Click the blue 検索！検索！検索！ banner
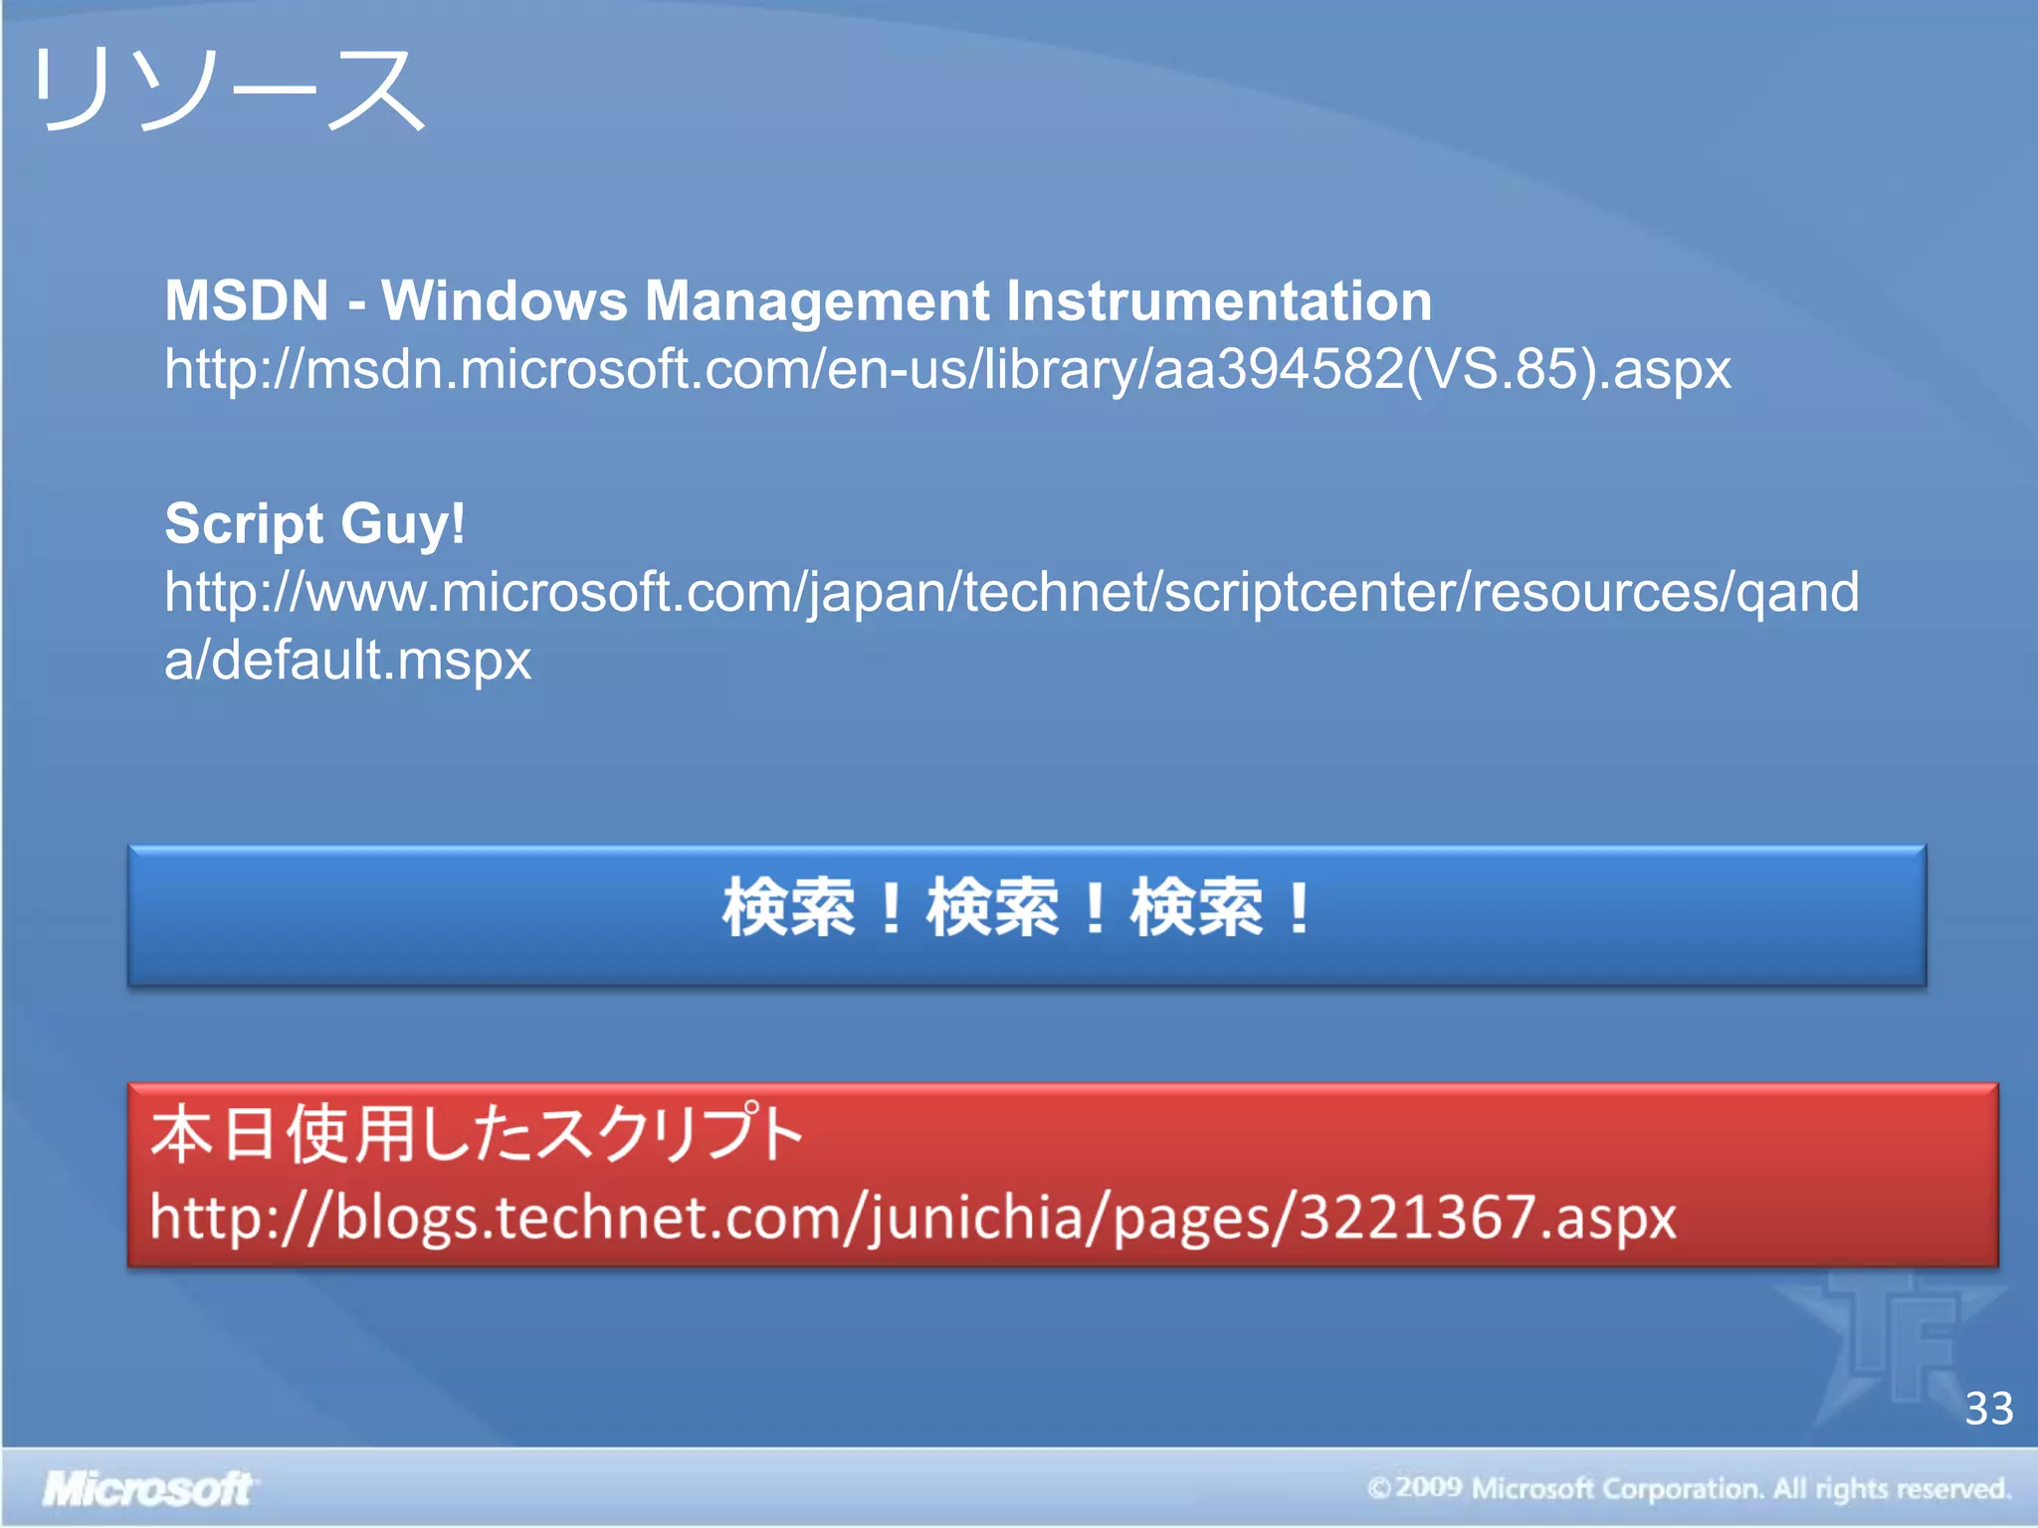The width and height of the screenshot is (2038, 1528). [1027, 915]
